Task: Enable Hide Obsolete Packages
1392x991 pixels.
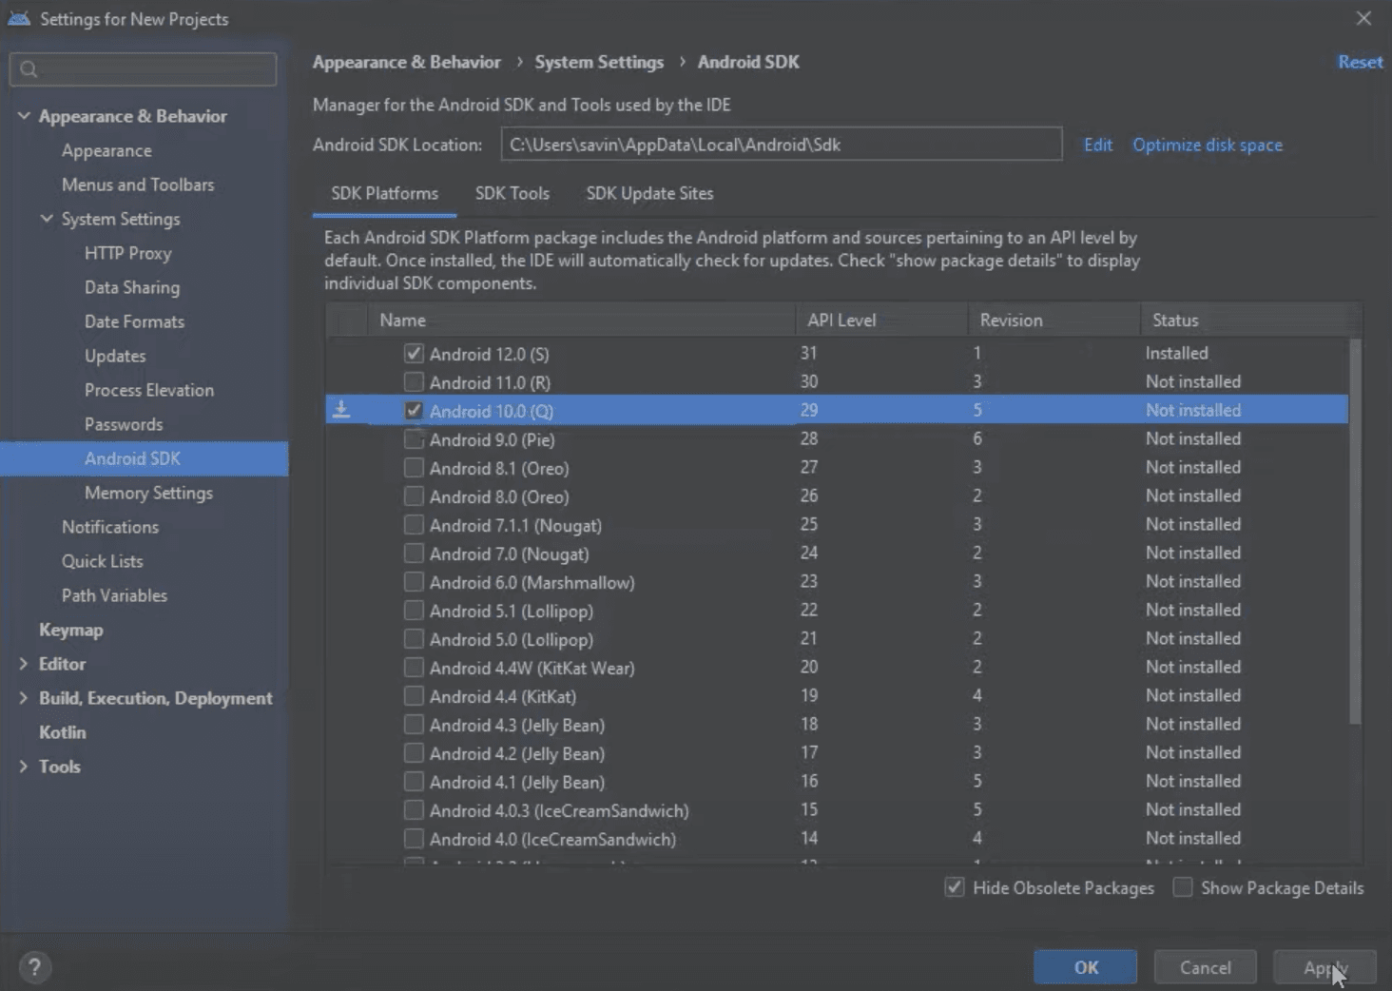Action: pyautogui.click(x=954, y=887)
